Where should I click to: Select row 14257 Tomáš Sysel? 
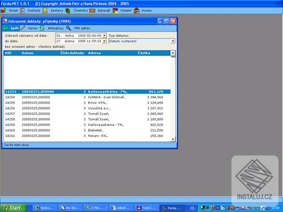[87, 114]
